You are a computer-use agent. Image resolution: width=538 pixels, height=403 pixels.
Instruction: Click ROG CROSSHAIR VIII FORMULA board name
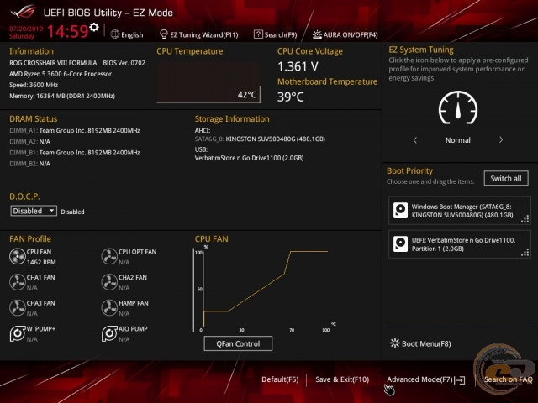point(53,63)
